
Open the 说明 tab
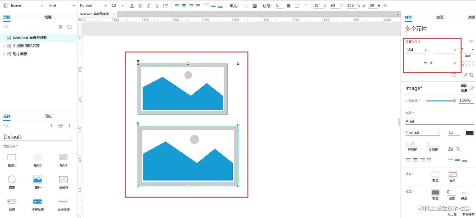pos(471,17)
